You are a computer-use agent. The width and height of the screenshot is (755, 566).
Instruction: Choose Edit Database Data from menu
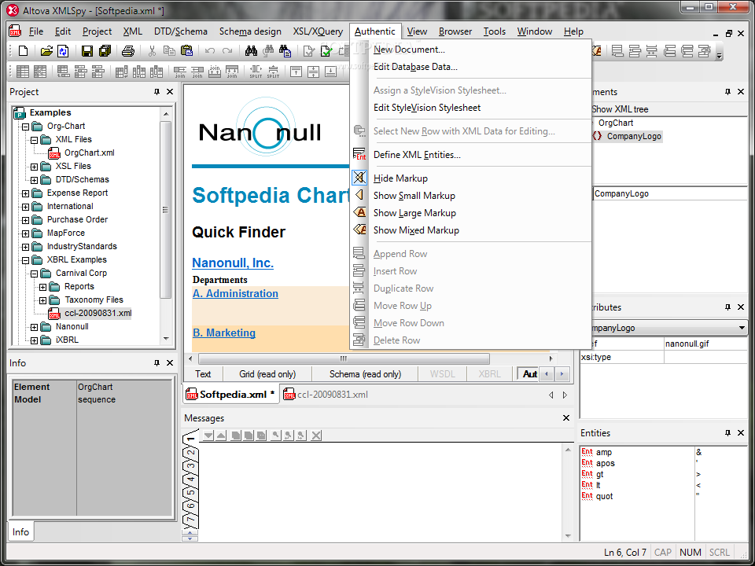click(415, 67)
